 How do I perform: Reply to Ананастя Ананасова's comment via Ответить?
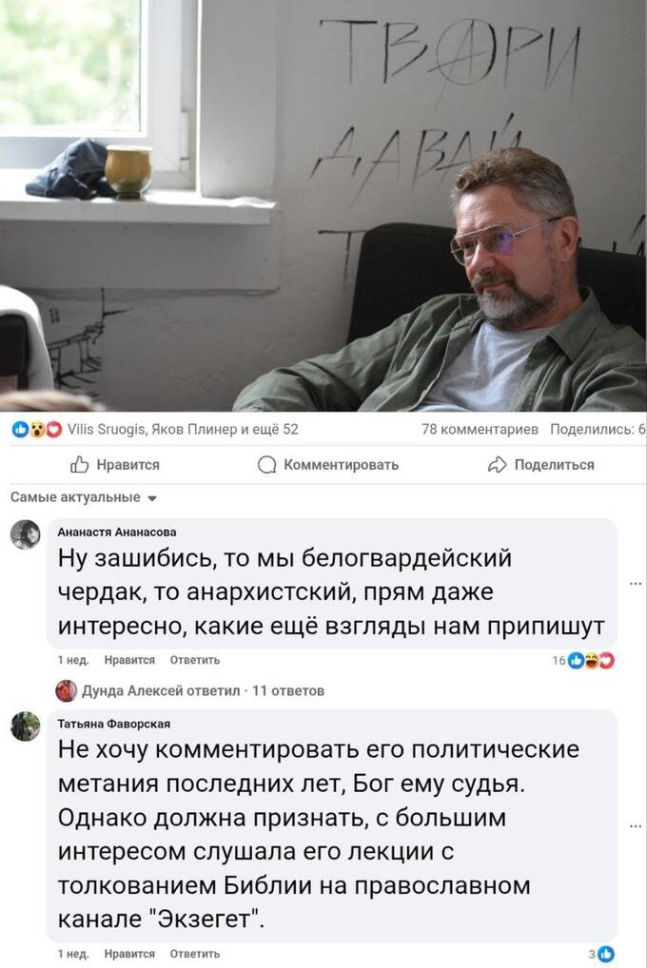point(195,660)
